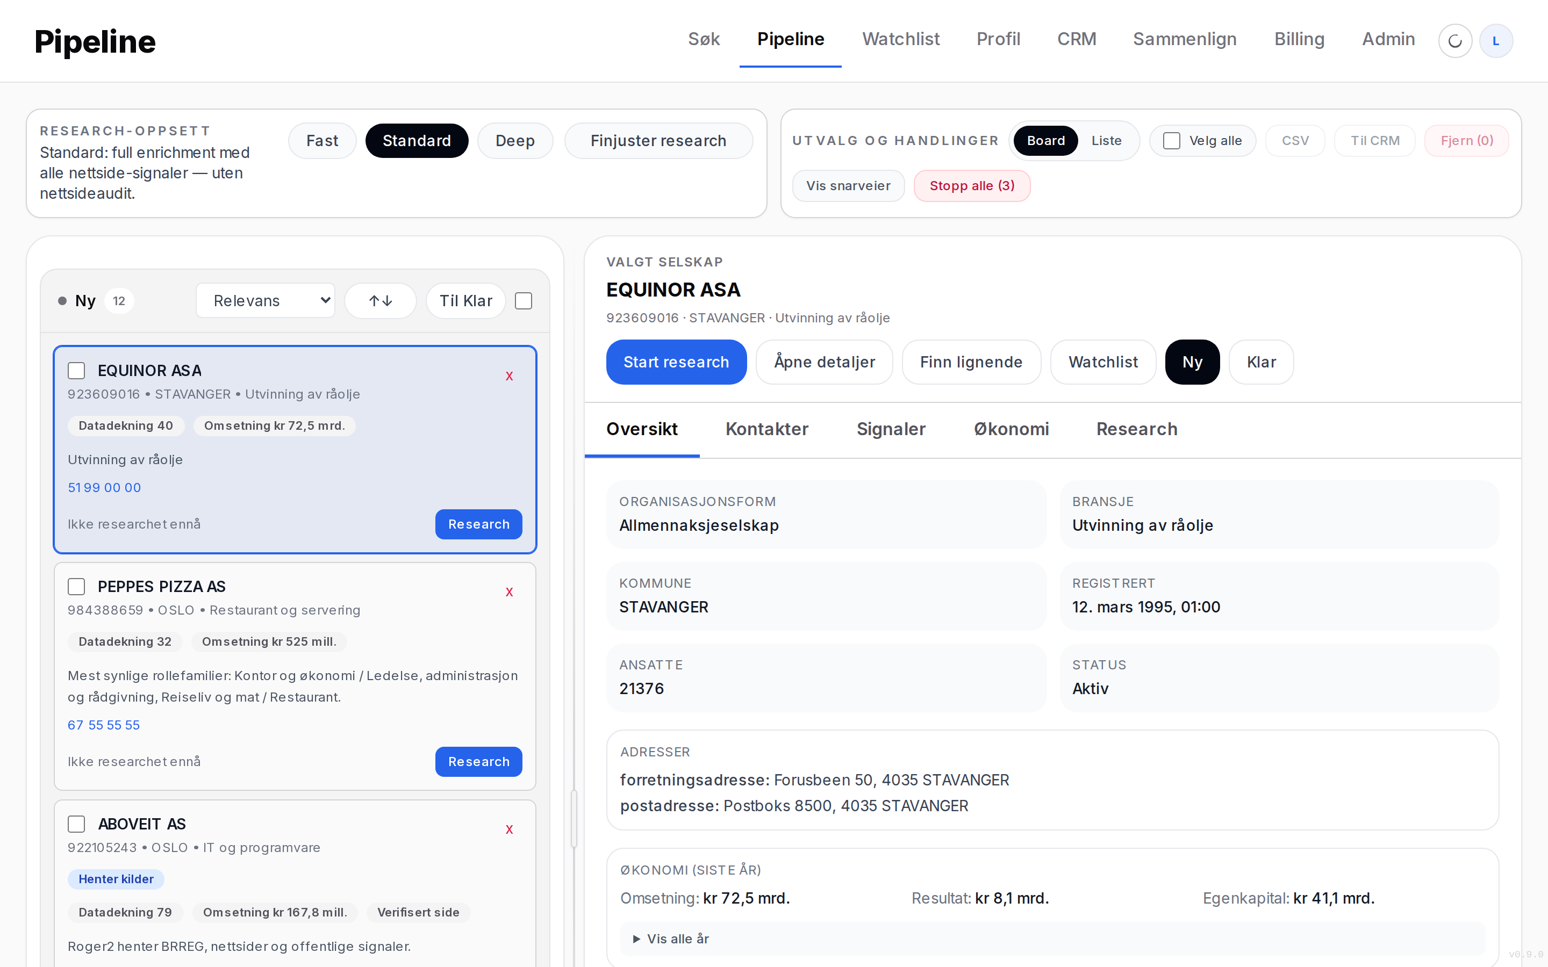Go to the Profil navigation tab
The image size is (1548, 967).
pos(998,39)
